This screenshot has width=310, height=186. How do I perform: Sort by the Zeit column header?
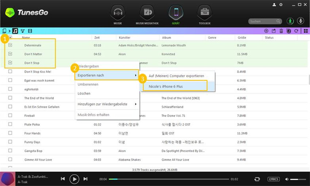(97, 38)
